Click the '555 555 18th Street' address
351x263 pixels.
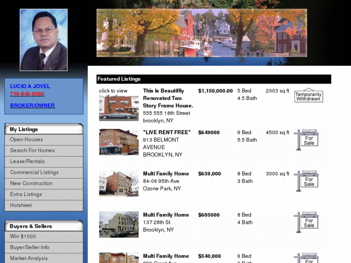(x=167, y=113)
